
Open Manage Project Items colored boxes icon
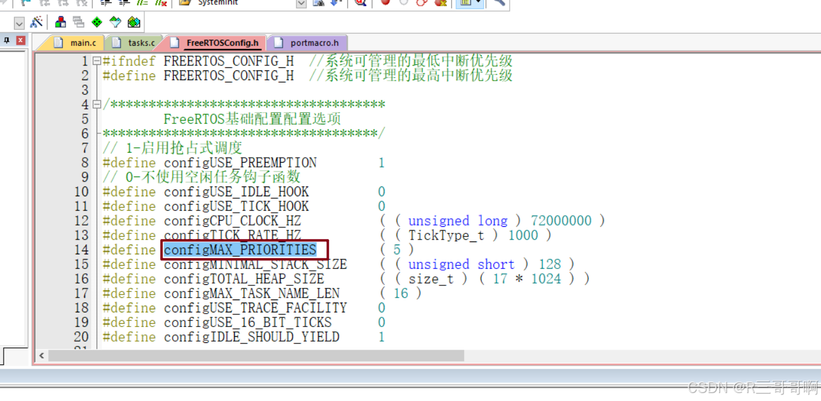tap(61, 23)
